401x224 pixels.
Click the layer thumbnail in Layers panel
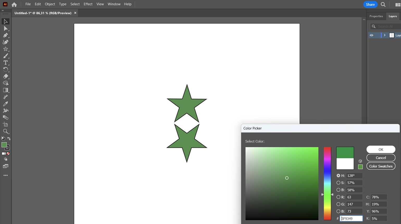click(392, 35)
